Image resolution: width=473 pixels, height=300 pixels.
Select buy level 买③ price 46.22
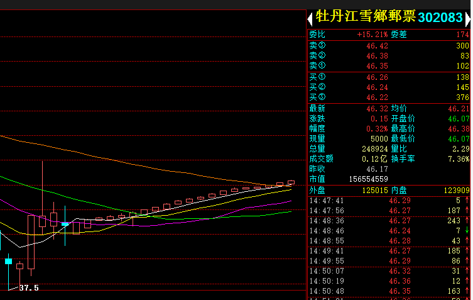377,97
